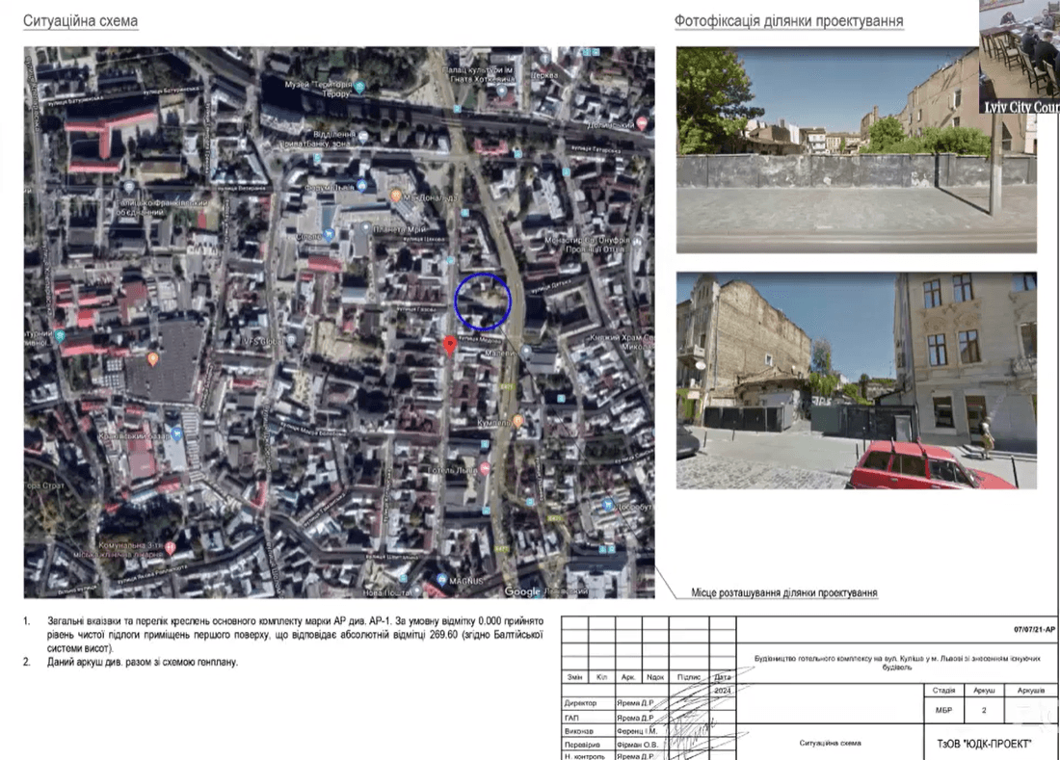Image resolution: width=1060 pixels, height=760 pixels.
Task: Click the lower street photo with red car
Action: click(856, 380)
